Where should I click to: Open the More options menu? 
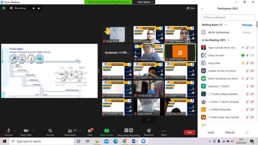point(164,132)
